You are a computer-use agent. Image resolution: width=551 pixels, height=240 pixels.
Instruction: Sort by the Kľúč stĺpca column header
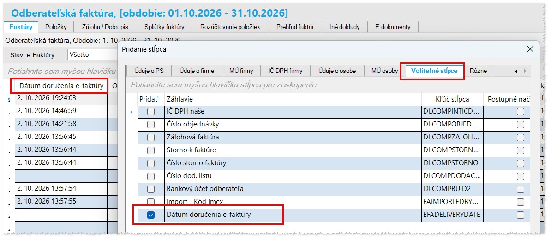pos(453,99)
